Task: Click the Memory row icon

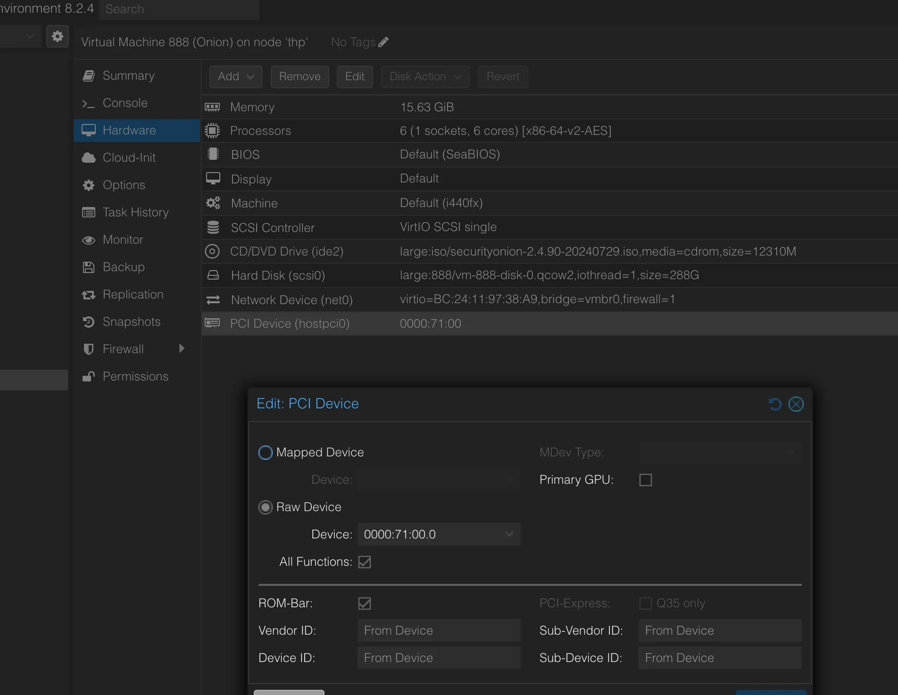Action: pos(212,108)
